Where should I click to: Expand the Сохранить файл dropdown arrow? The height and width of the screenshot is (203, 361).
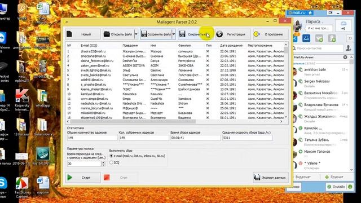click(174, 34)
